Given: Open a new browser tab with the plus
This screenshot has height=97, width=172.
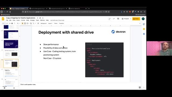Looking at the screenshot, I should (x=89, y=9).
